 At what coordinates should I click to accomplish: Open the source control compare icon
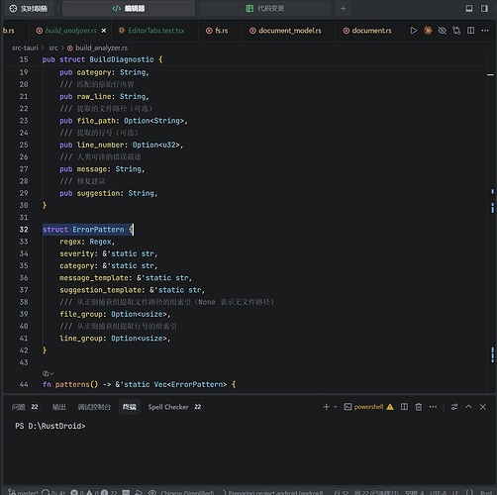tap(456, 31)
